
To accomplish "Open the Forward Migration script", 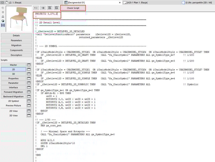I will coord(13,92).
